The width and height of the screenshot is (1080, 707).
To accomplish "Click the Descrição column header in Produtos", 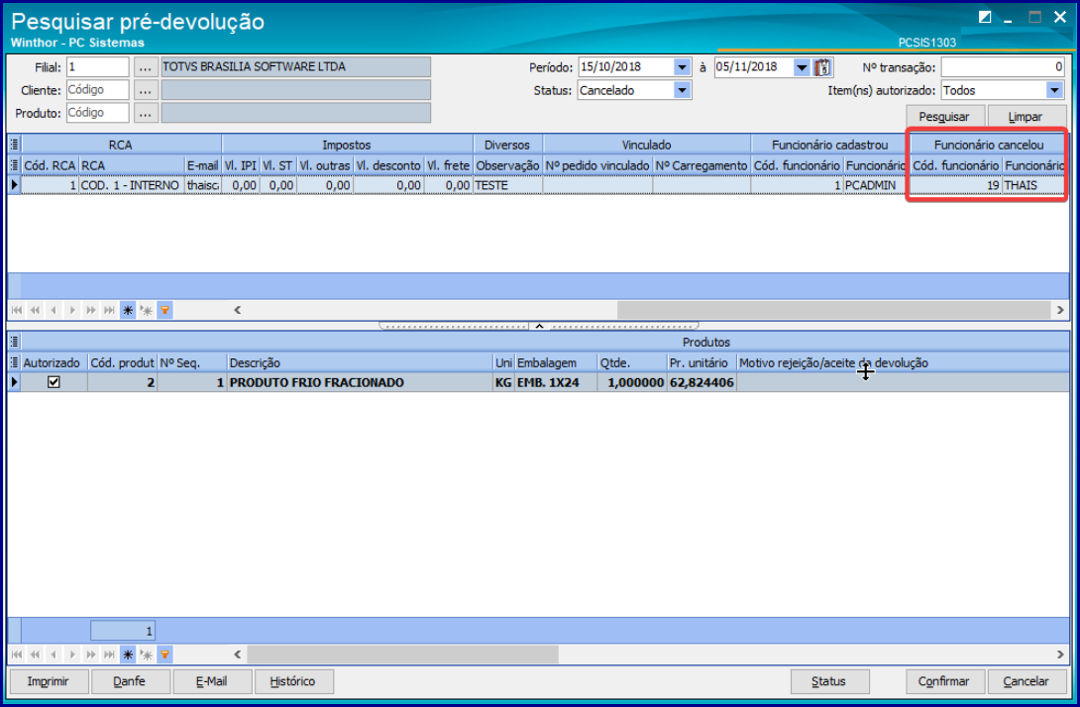I will (360, 362).
